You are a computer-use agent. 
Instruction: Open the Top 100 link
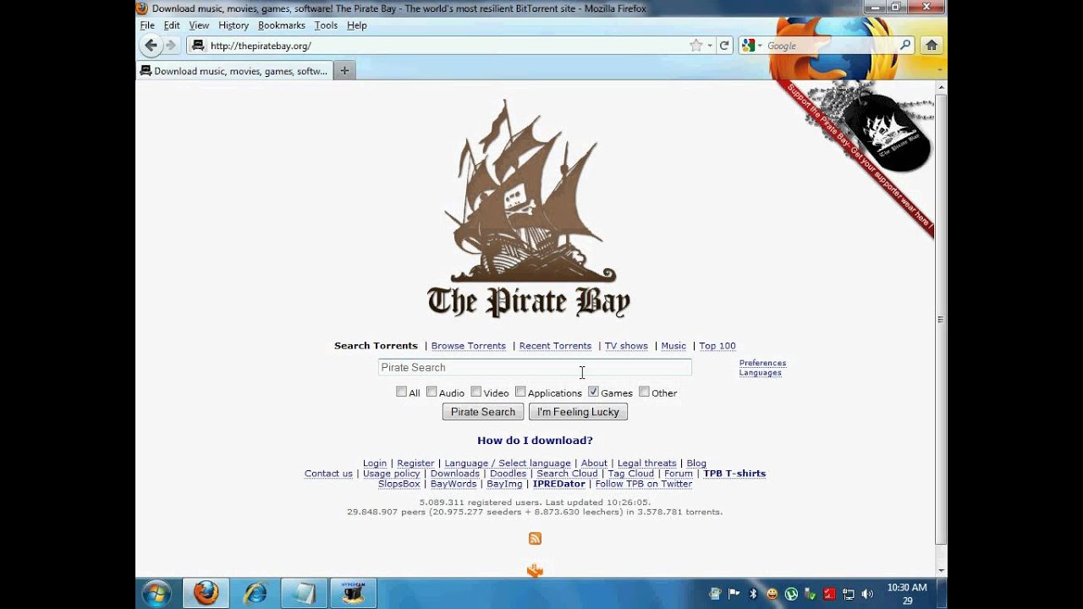click(x=717, y=346)
